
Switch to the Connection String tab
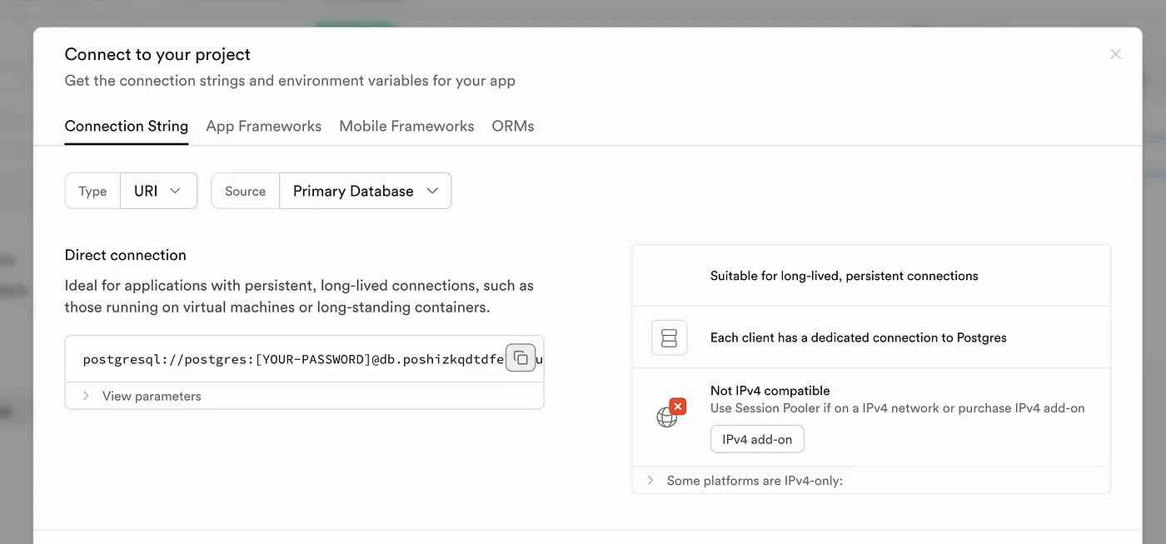pos(127,127)
